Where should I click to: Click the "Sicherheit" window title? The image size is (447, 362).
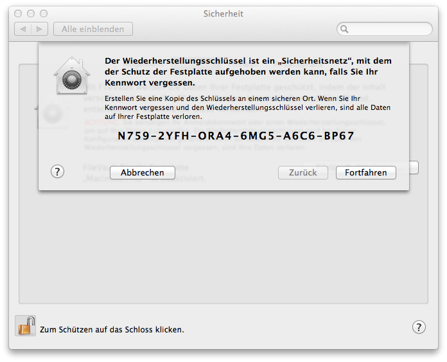pyautogui.click(x=223, y=14)
